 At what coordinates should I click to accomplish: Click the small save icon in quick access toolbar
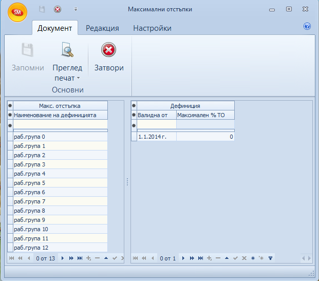[x=42, y=9]
